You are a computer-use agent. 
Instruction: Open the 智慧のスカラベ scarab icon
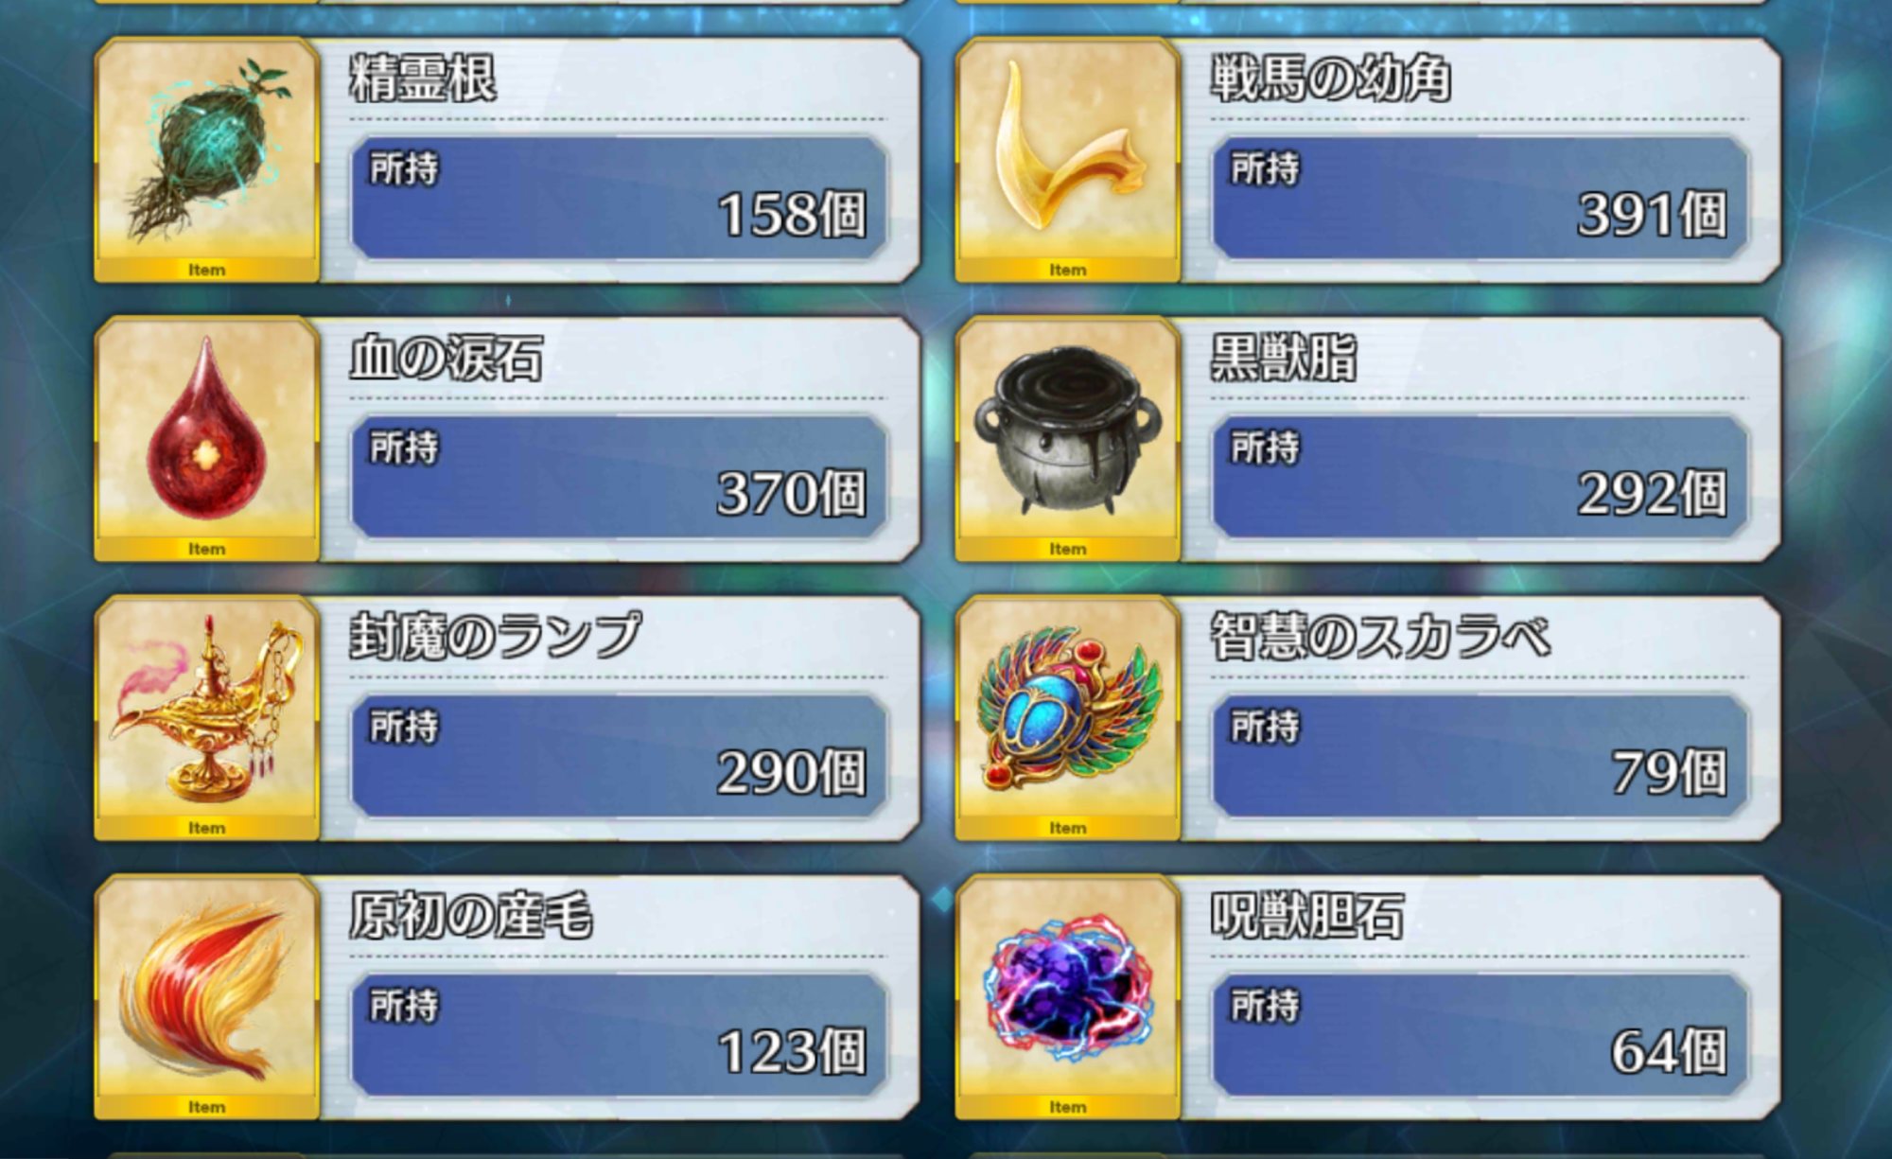click(1068, 717)
